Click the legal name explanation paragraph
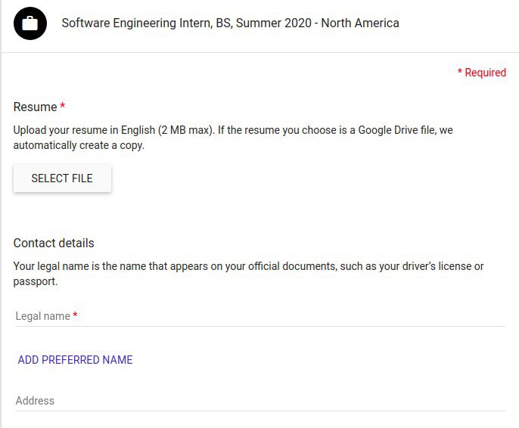 coord(249,274)
